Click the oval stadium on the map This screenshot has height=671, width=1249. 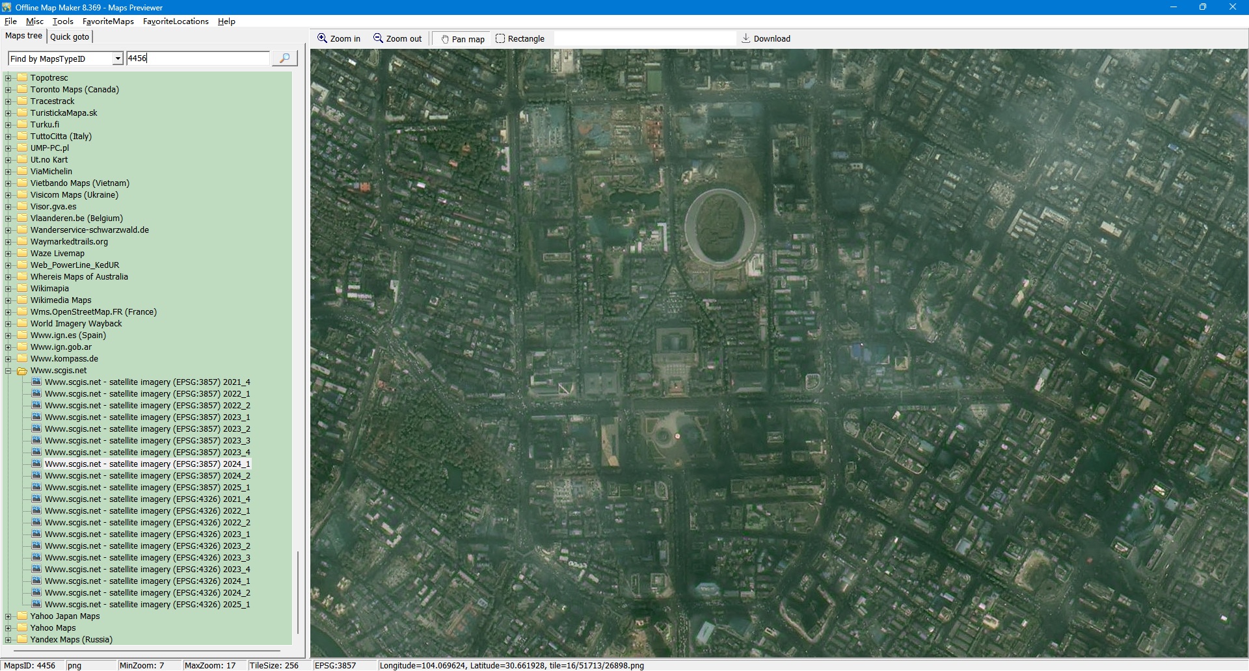click(720, 227)
